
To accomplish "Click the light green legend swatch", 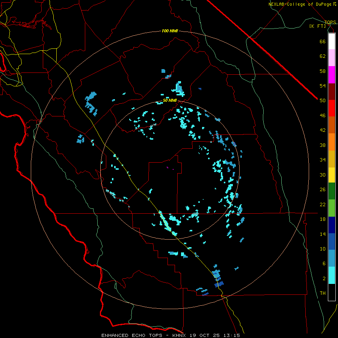I will point(332,208).
